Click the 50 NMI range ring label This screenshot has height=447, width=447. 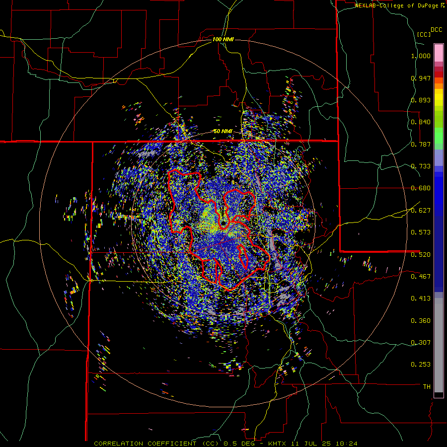[223, 132]
